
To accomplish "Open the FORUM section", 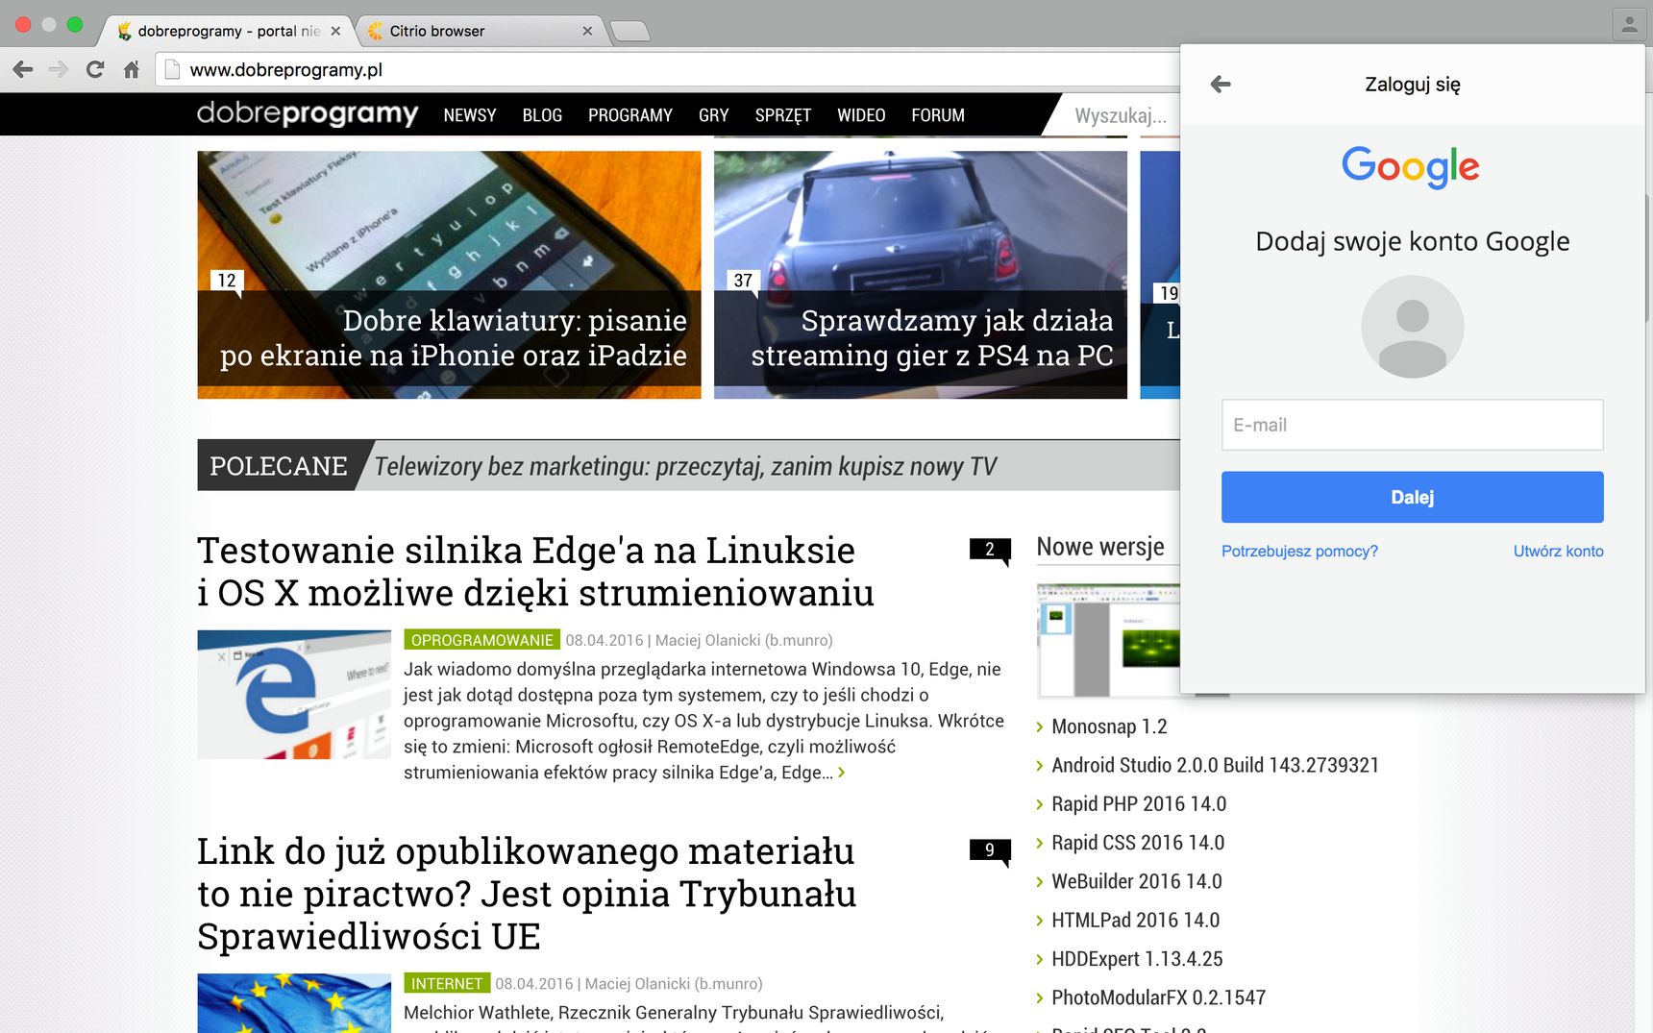I will 938,115.
